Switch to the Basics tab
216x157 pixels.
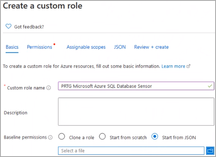coord(12,47)
